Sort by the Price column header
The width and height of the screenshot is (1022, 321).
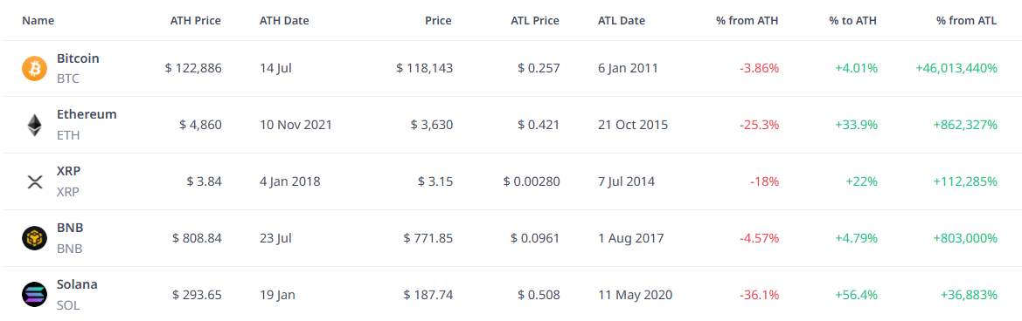(x=438, y=21)
